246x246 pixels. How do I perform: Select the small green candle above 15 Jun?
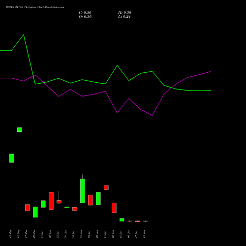tap(122, 220)
